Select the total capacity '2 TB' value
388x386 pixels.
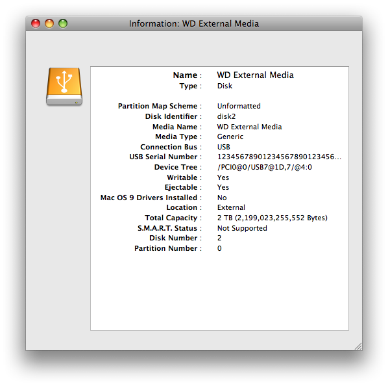[273, 218]
